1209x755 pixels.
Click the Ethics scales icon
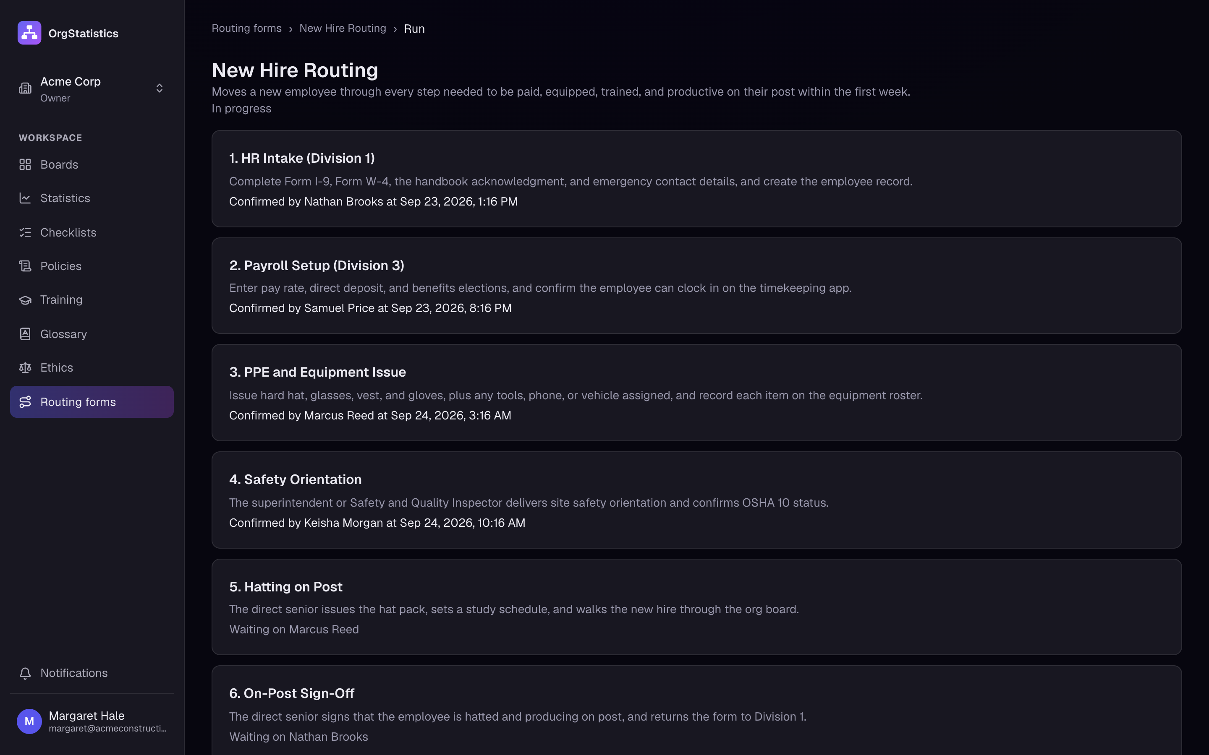[x=25, y=368]
